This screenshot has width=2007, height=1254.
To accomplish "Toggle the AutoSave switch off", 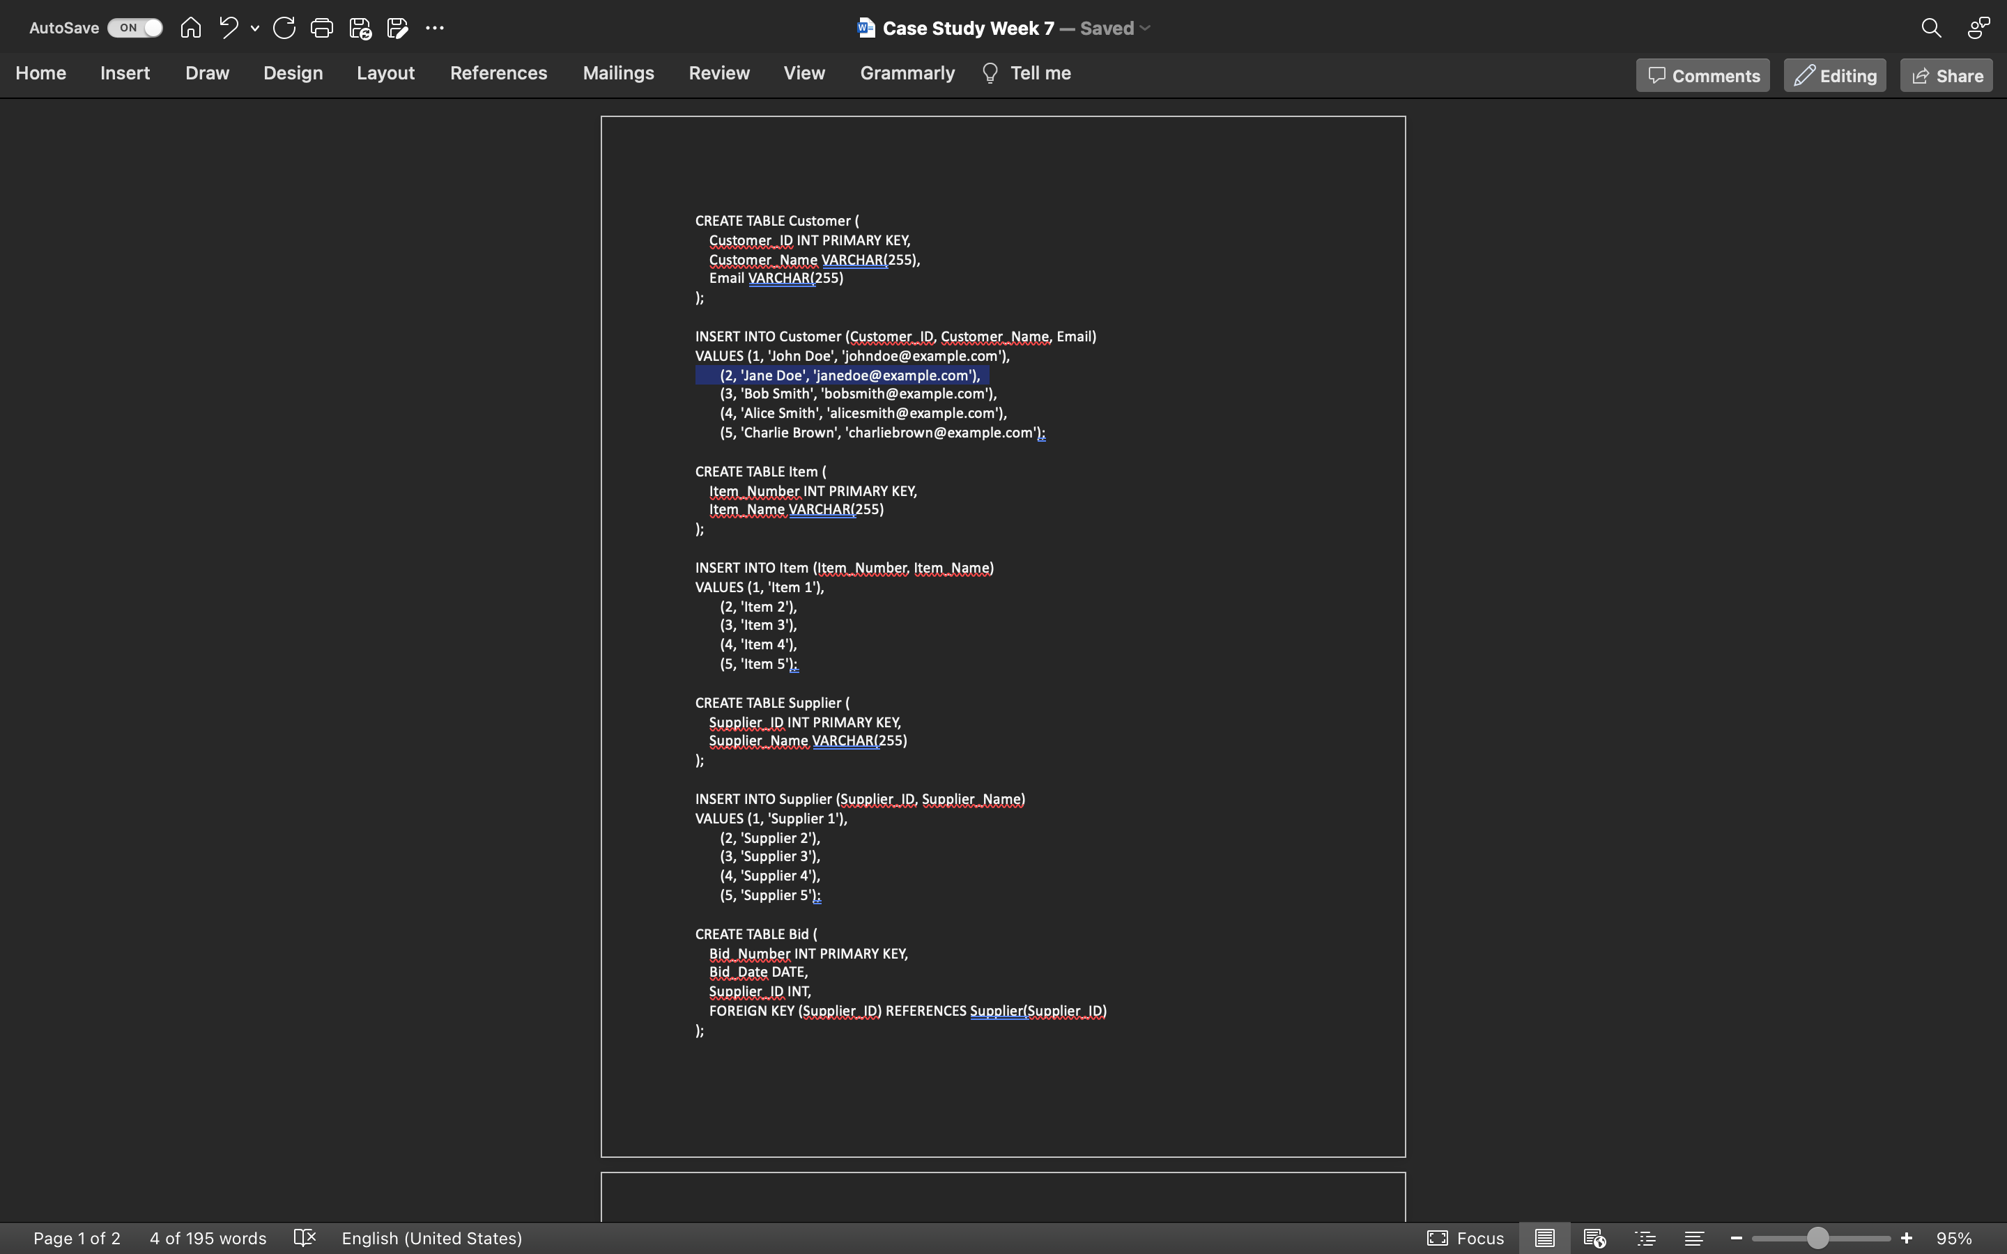I will 135,28.
